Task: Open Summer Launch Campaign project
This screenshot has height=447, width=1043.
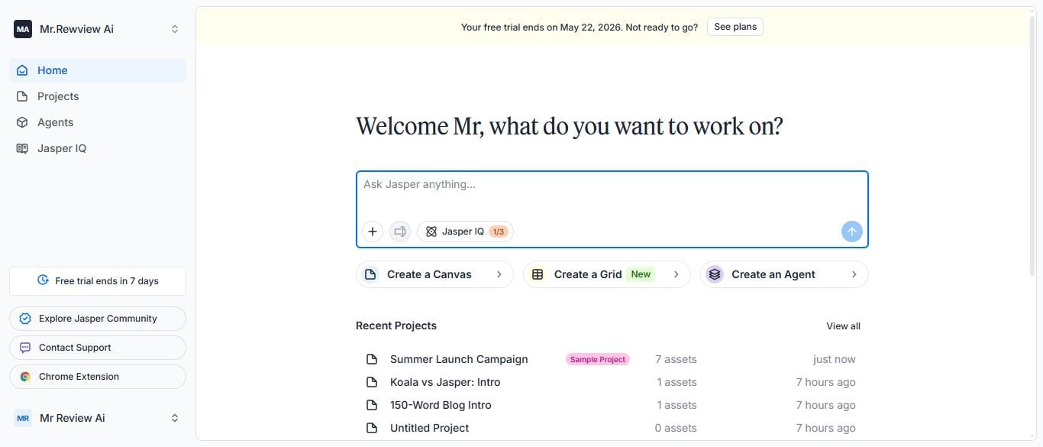Action: point(459,359)
